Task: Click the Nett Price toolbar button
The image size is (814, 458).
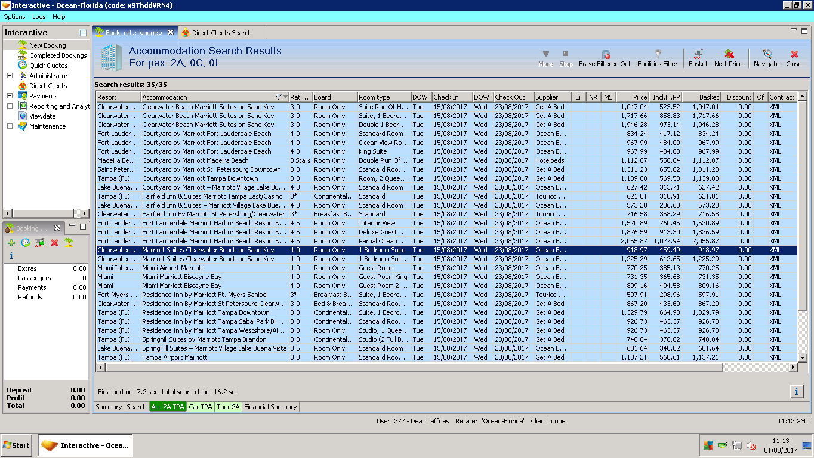Action: pos(729,58)
